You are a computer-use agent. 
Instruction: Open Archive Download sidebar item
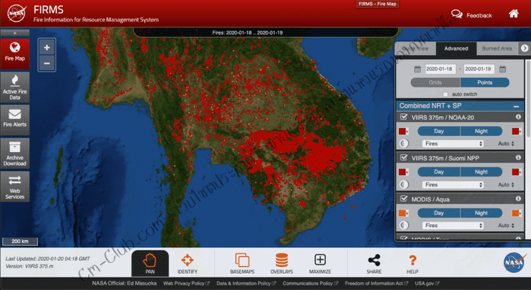tap(15, 153)
